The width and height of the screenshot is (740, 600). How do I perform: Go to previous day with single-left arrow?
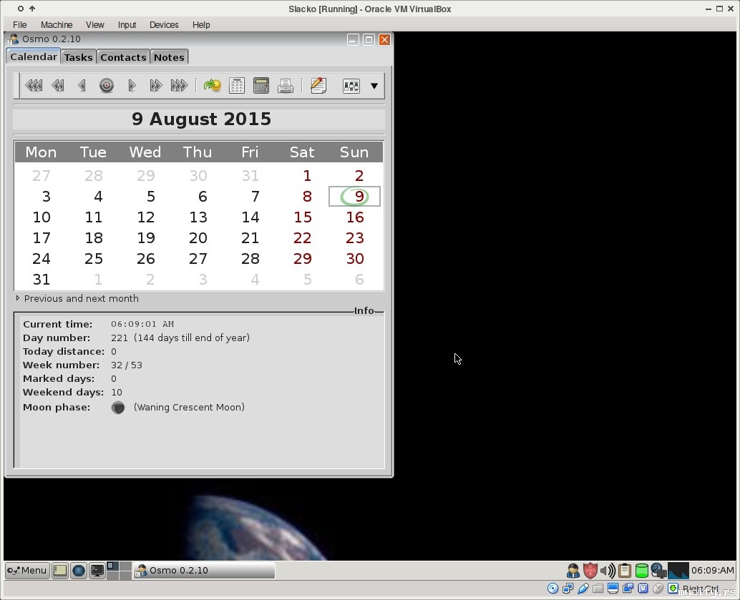(x=82, y=85)
